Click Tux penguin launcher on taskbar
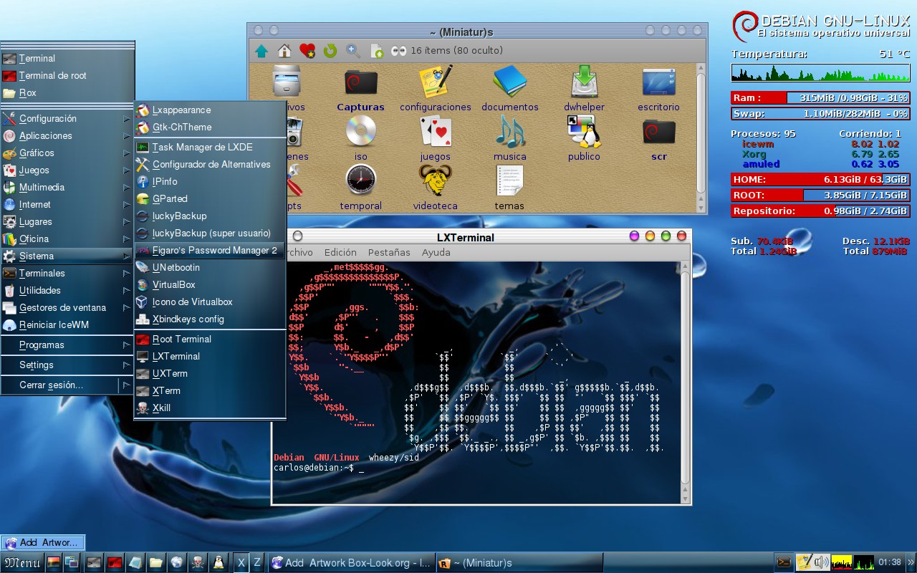917x573 pixels. [219, 563]
